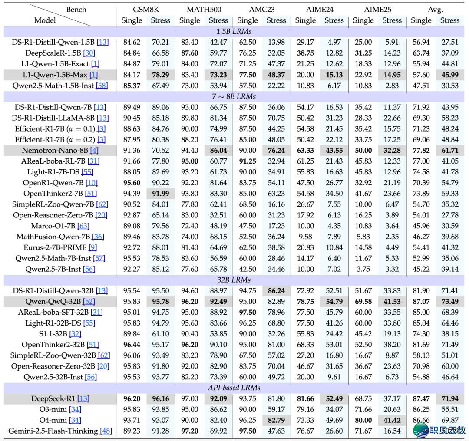Open citation [13] for DS-R1-Distill-Qwen-32B
Viewport: 469px width, 441px height.
coord(102,291)
